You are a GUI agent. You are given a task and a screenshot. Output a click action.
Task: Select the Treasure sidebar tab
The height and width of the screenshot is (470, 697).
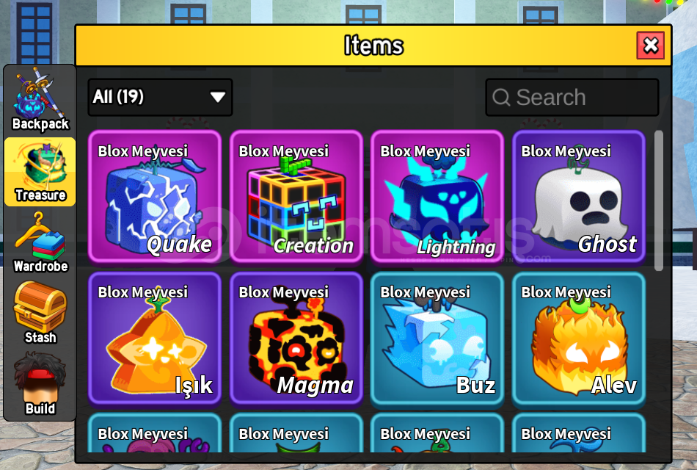point(40,172)
